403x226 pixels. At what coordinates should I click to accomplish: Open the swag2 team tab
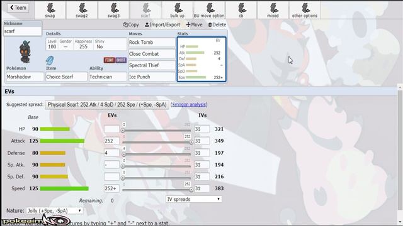point(82,10)
